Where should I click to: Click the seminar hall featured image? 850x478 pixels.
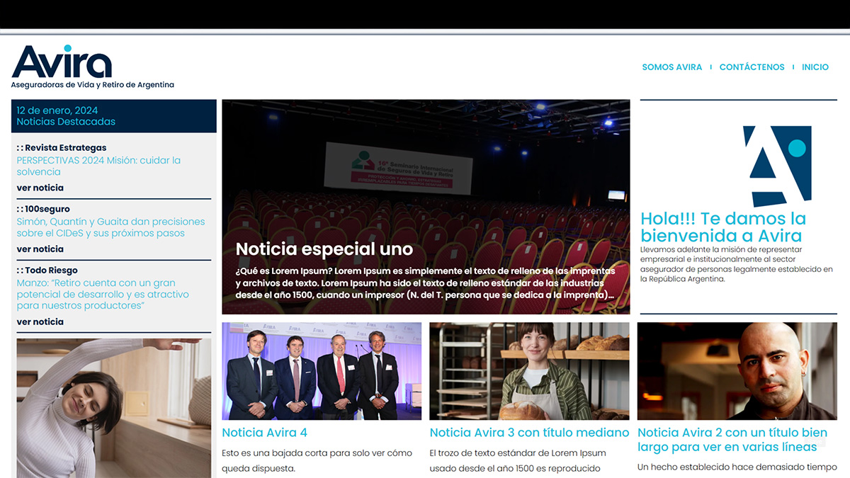pos(425,170)
